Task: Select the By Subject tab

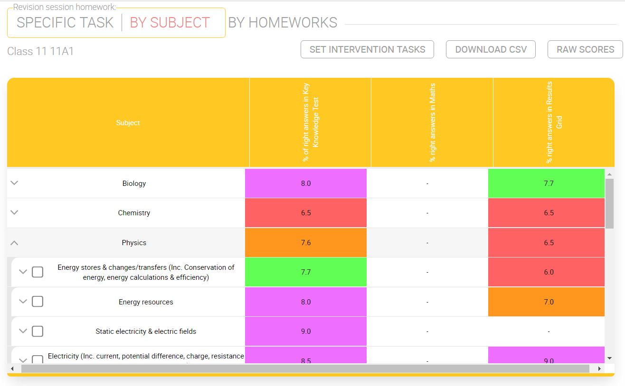Action: 170,23
